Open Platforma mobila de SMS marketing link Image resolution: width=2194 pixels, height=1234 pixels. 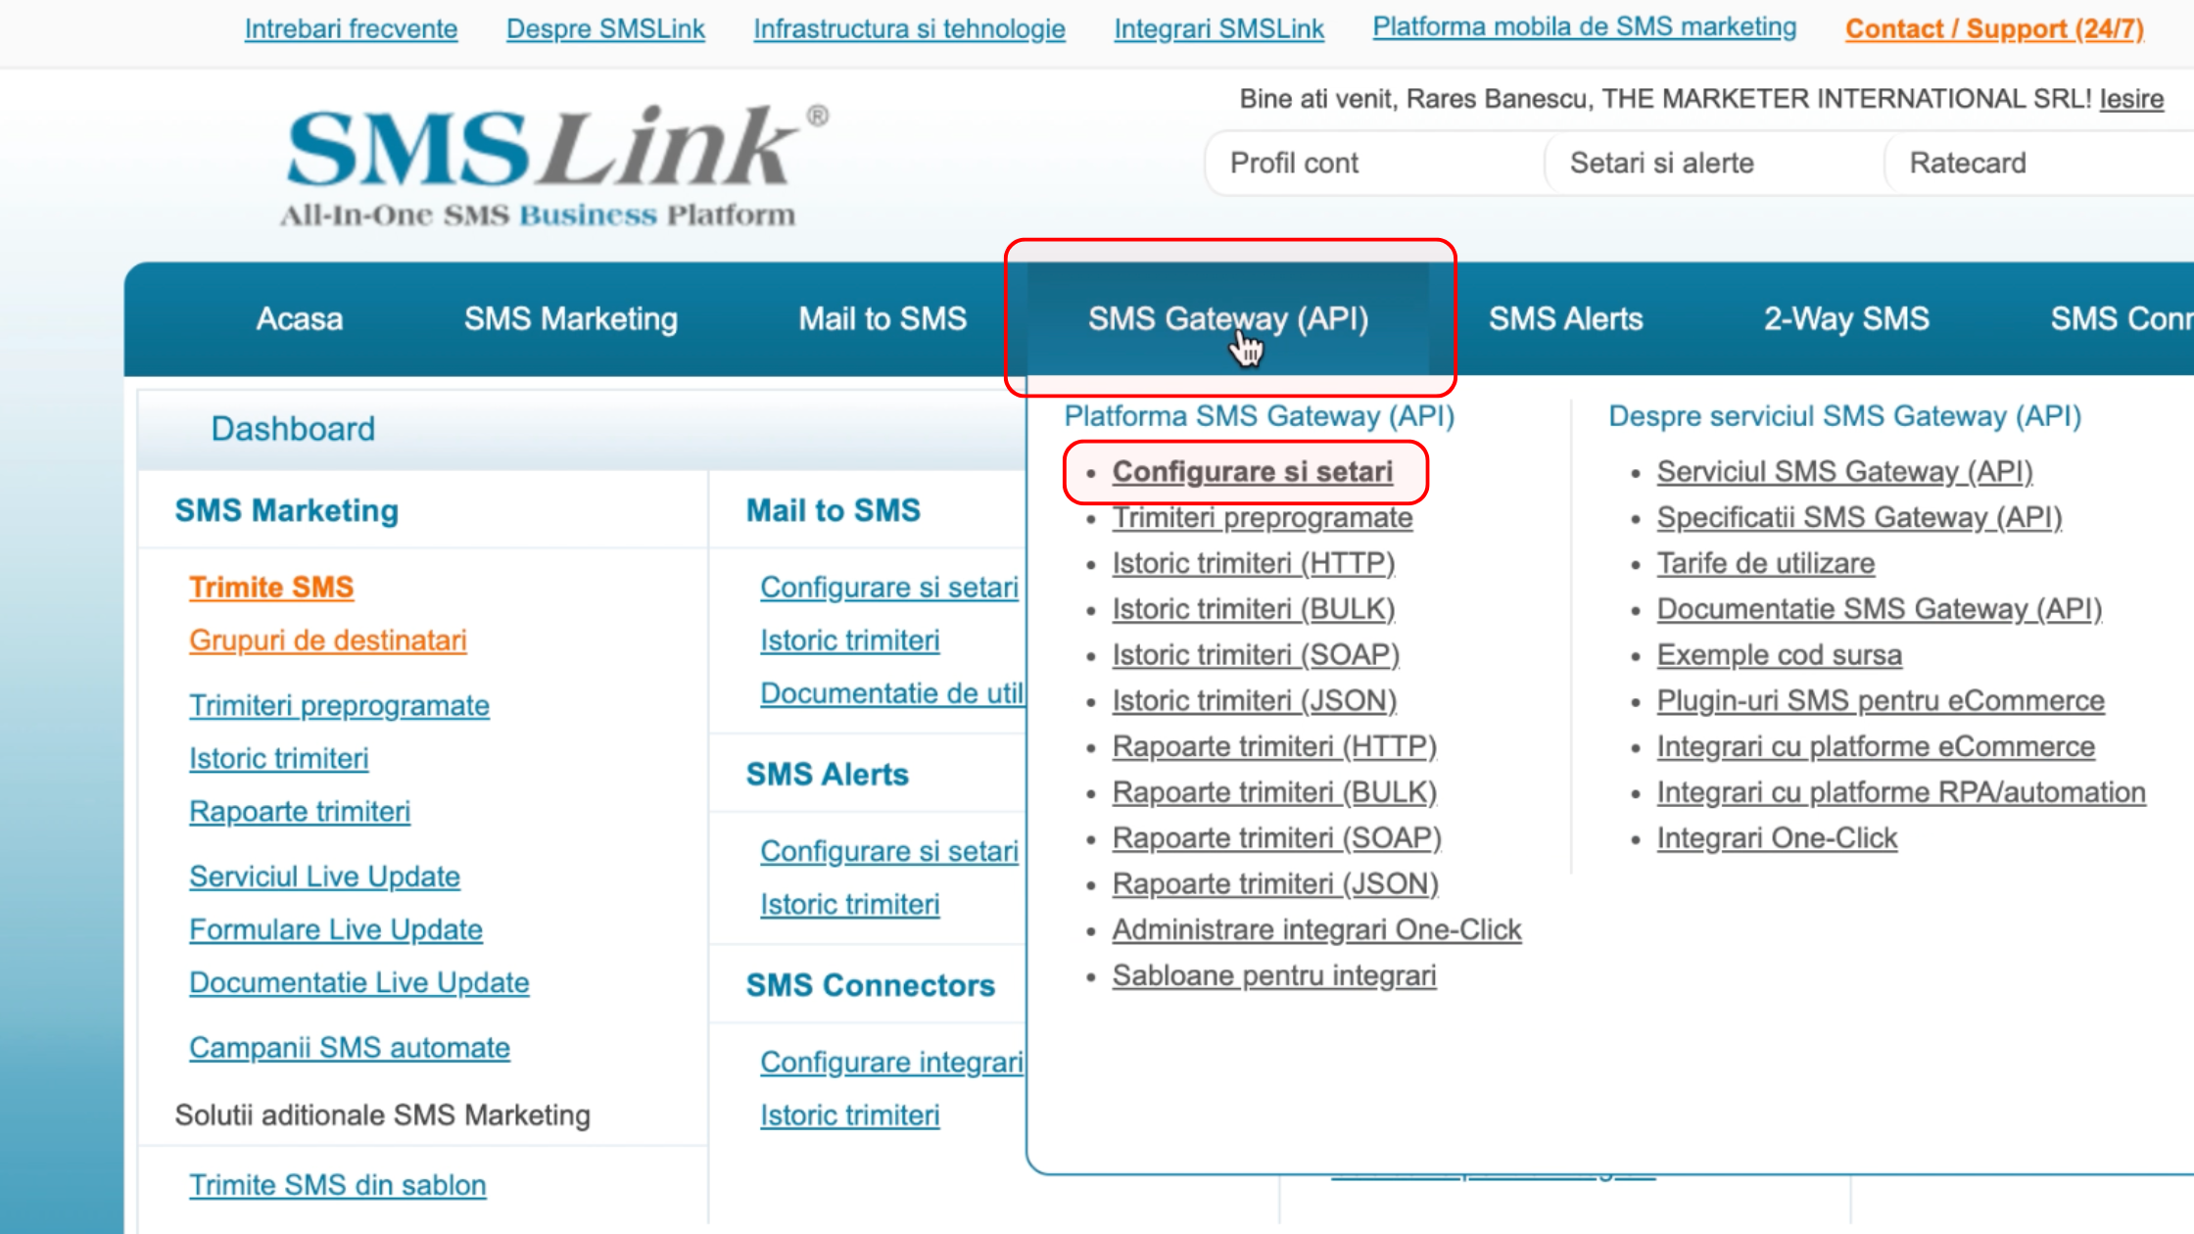pos(1584,26)
